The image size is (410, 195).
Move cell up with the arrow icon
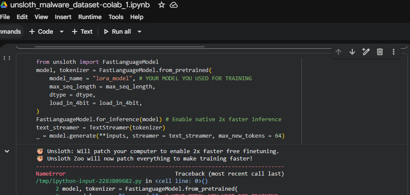pos(339,52)
